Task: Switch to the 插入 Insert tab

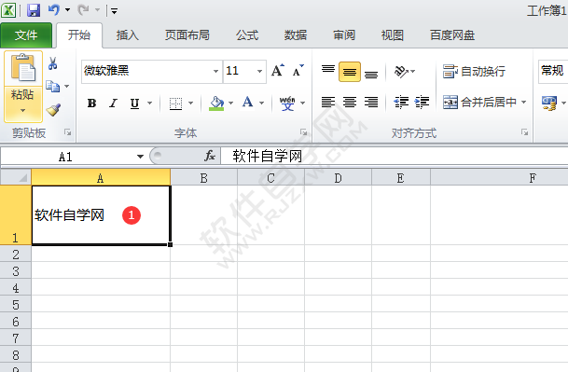Action: click(x=128, y=35)
